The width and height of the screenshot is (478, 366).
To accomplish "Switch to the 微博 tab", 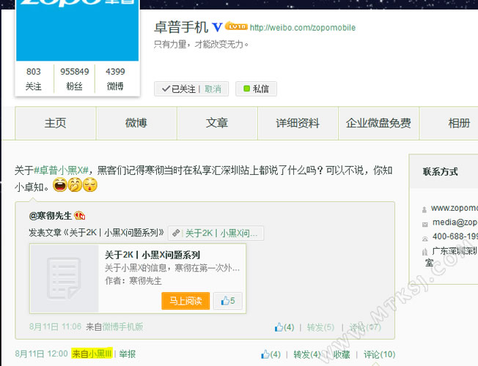I will pos(136,123).
